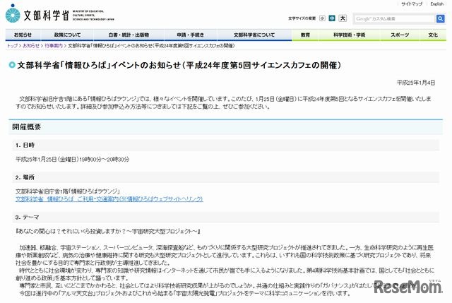Open the スポーツ navigation tab
Screen dimensions: 452x303
(400, 35)
